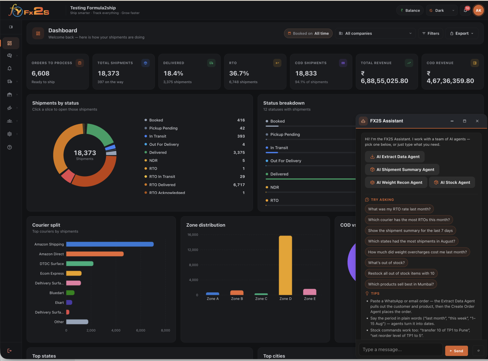Screen dimensions: 488x361
Task: Toggle the sidebar collapse icon
Action: 11,27
